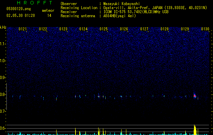This screenshot has width=213, height=135.
Task: Click the 0.7 kHz axis label
Action: 3,111
